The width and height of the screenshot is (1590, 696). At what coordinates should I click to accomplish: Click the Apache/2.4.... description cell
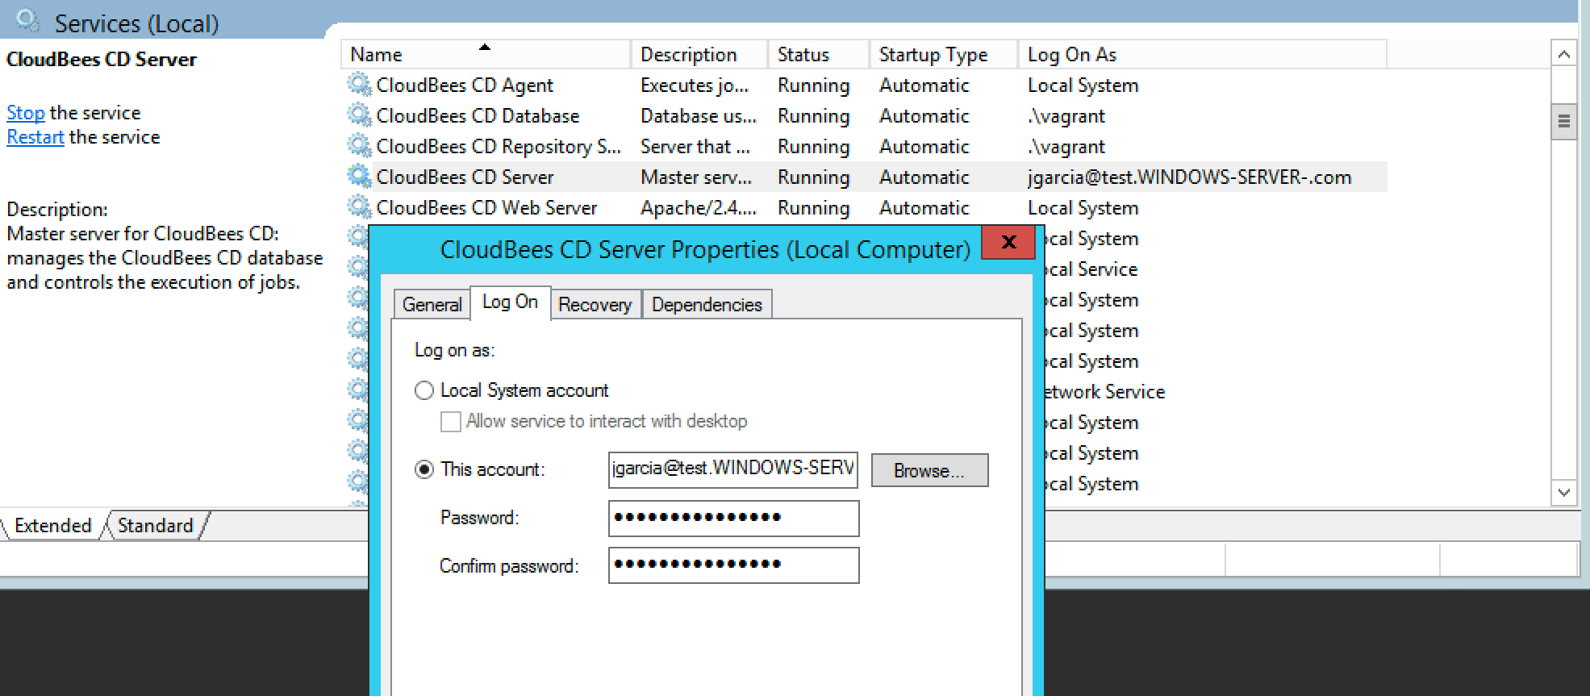coord(699,207)
